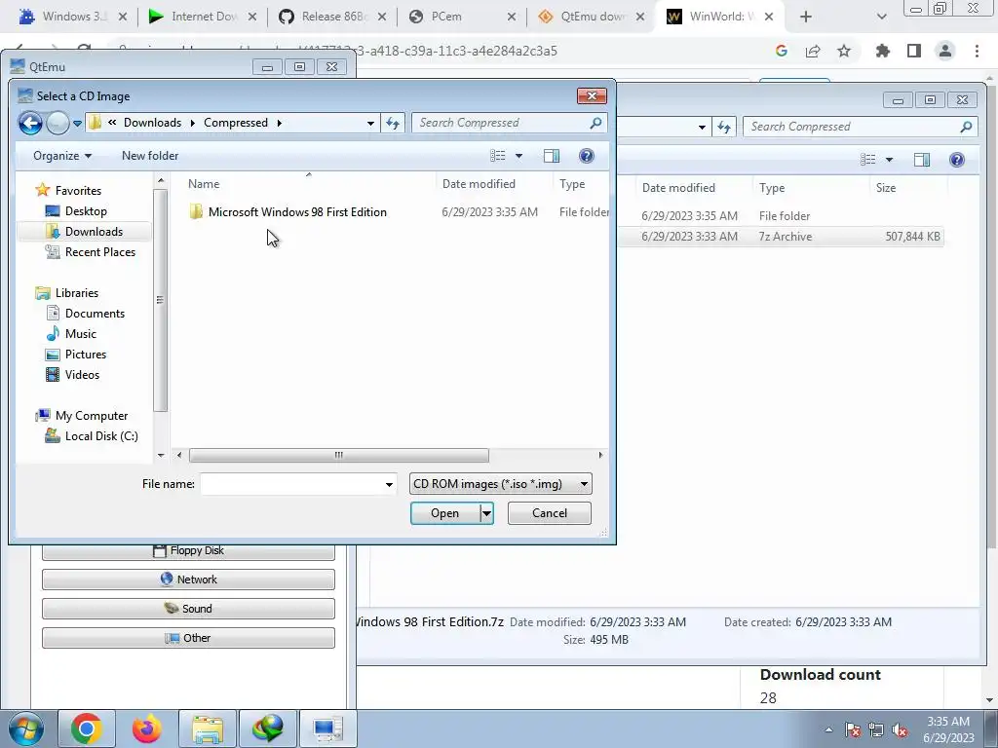Switch to the Windows 3 browser tab

72,17
